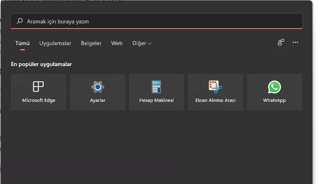Image resolution: width=318 pixels, height=184 pixels.
Task: Click the magnifier icon in the search box
Action: [x=19, y=21]
